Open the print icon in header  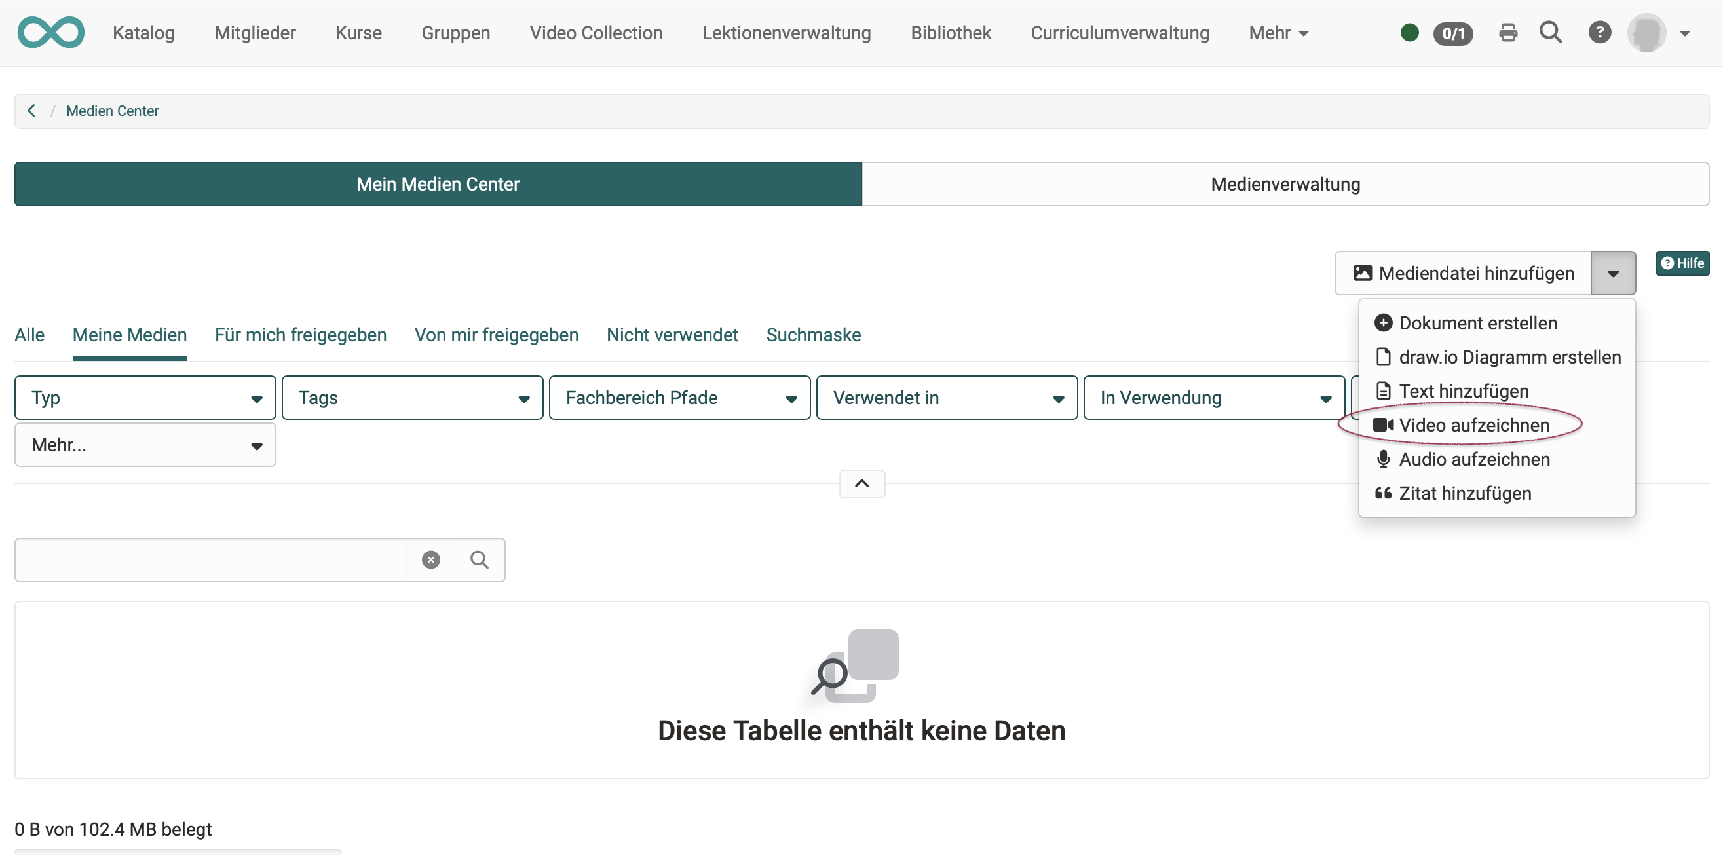(x=1507, y=33)
